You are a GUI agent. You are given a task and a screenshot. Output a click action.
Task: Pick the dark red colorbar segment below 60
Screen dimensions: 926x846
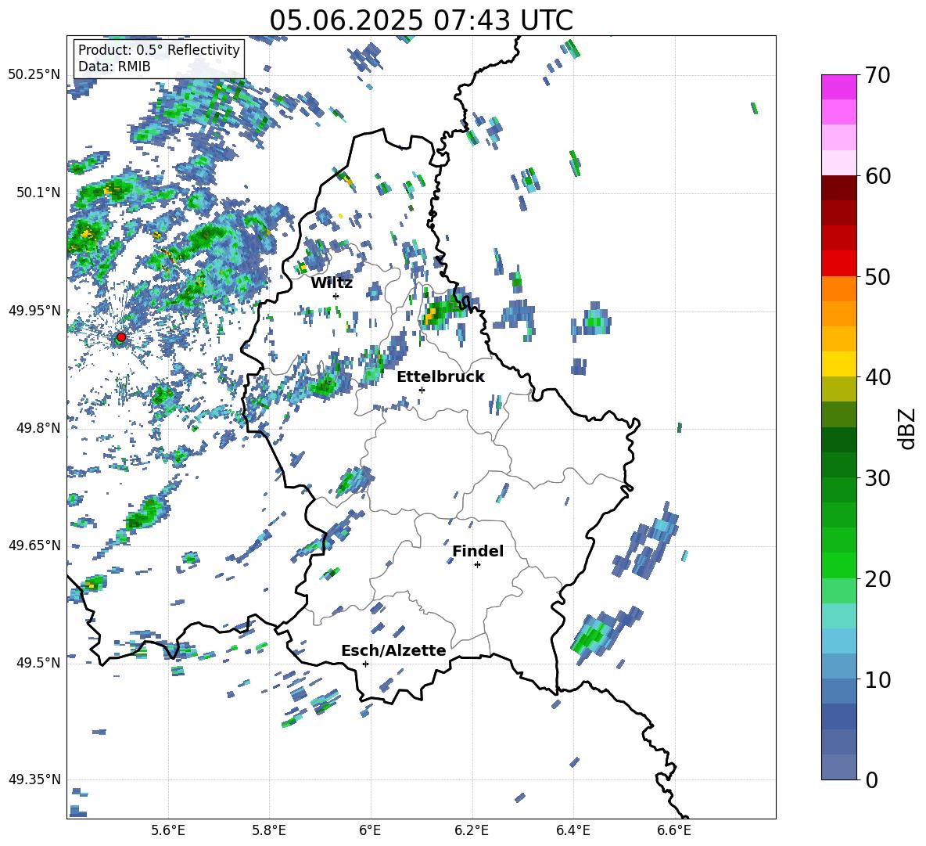tap(839, 188)
